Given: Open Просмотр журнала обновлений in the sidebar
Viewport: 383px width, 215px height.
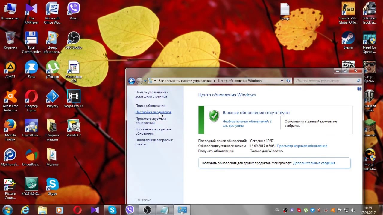Looking at the screenshot, I should click(x=151, y=121).
